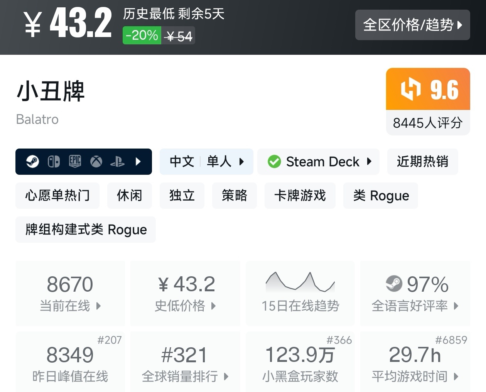The width and height of the screenshot is (486, 392).
Task: Expand the platforms list arrow
Action: click(138, 161)
